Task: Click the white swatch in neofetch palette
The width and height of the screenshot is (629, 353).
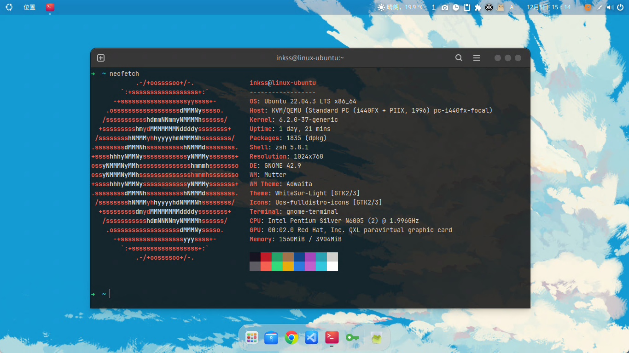Action: point(332,266)
